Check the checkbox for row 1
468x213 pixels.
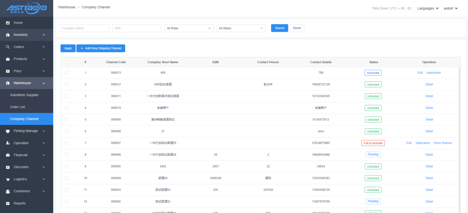click(67, 73)
